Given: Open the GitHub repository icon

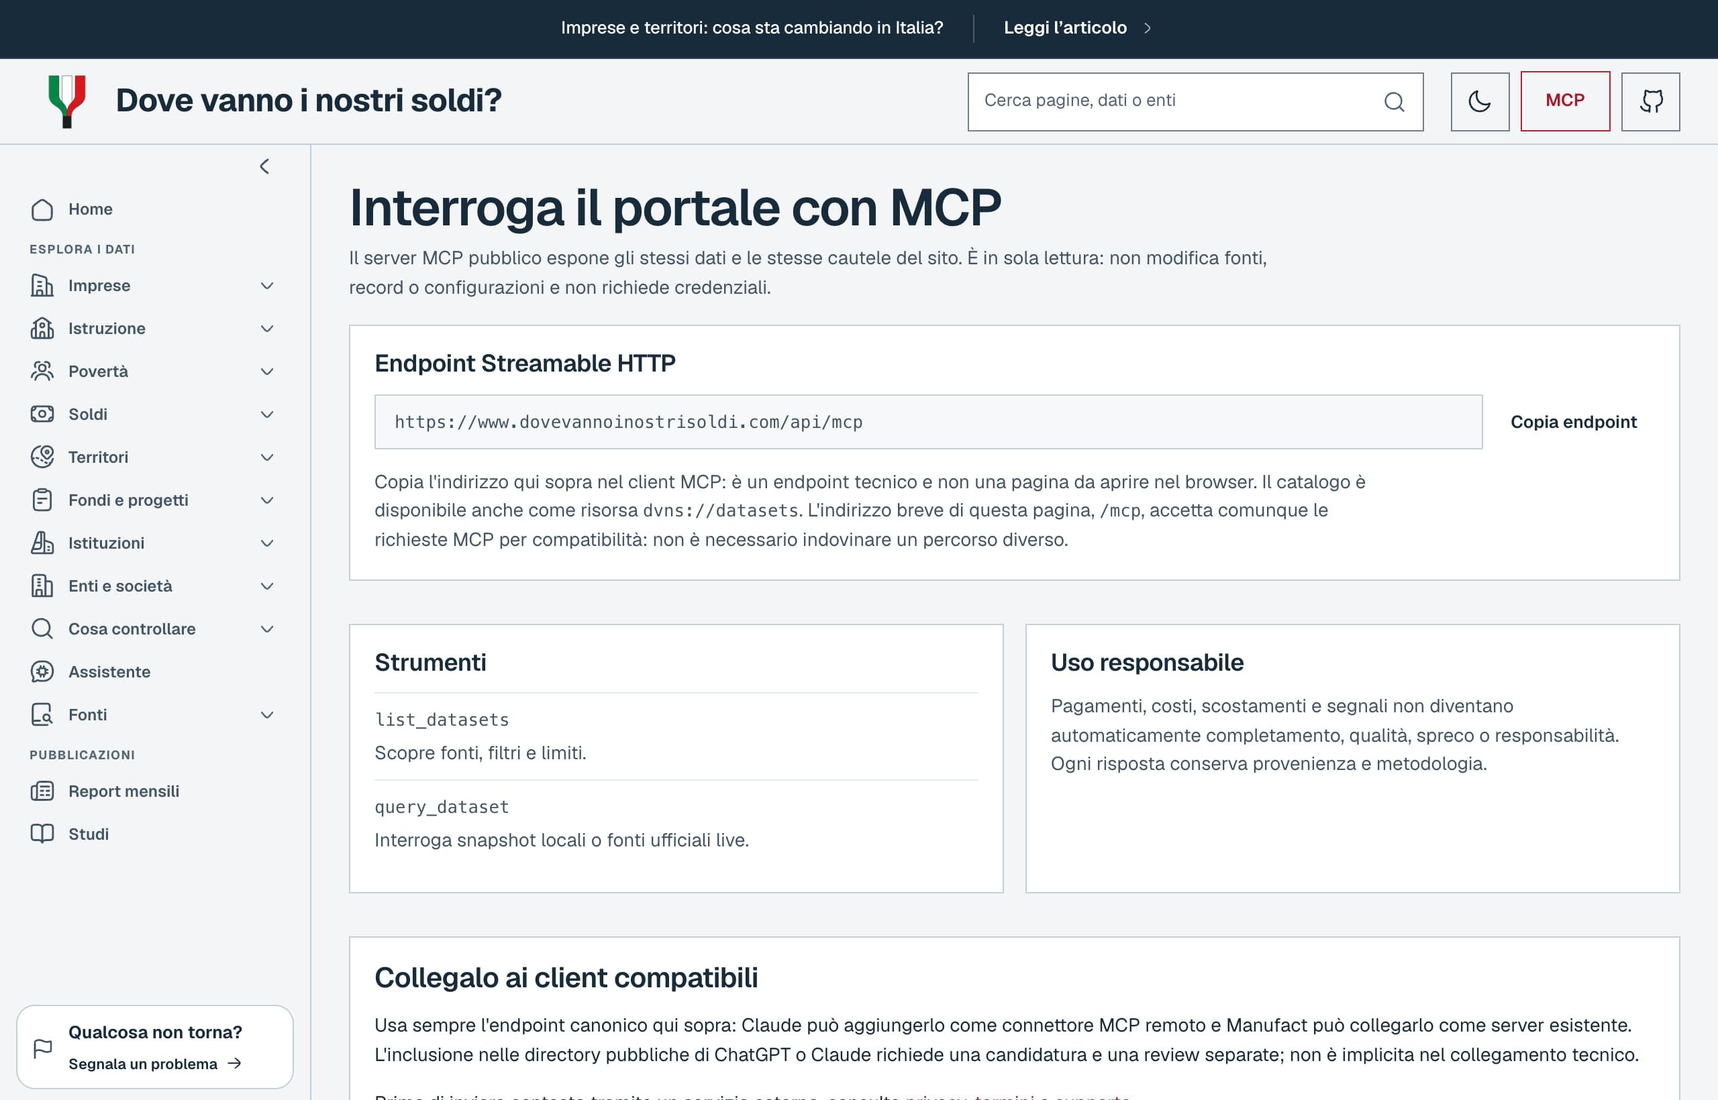Looking at the screenshot, I should coord(1650,101).
